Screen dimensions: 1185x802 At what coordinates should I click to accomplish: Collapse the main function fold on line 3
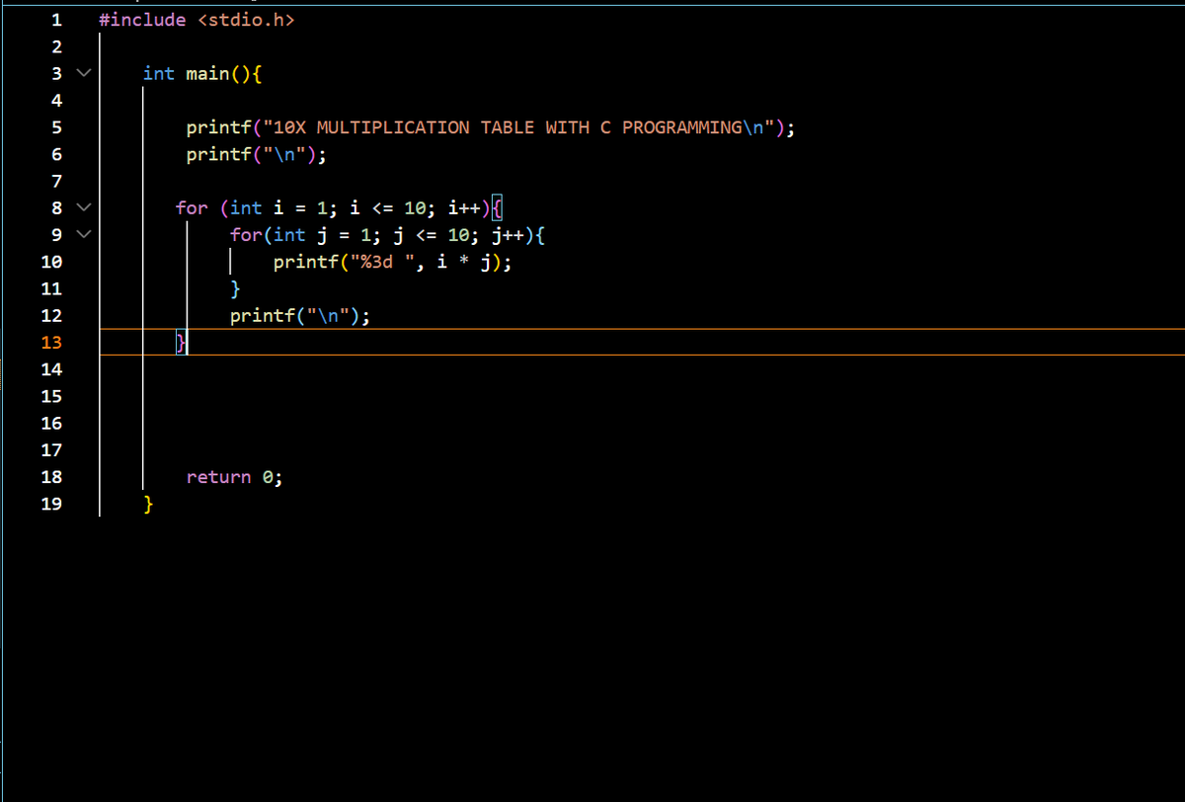tap(84, 73)
